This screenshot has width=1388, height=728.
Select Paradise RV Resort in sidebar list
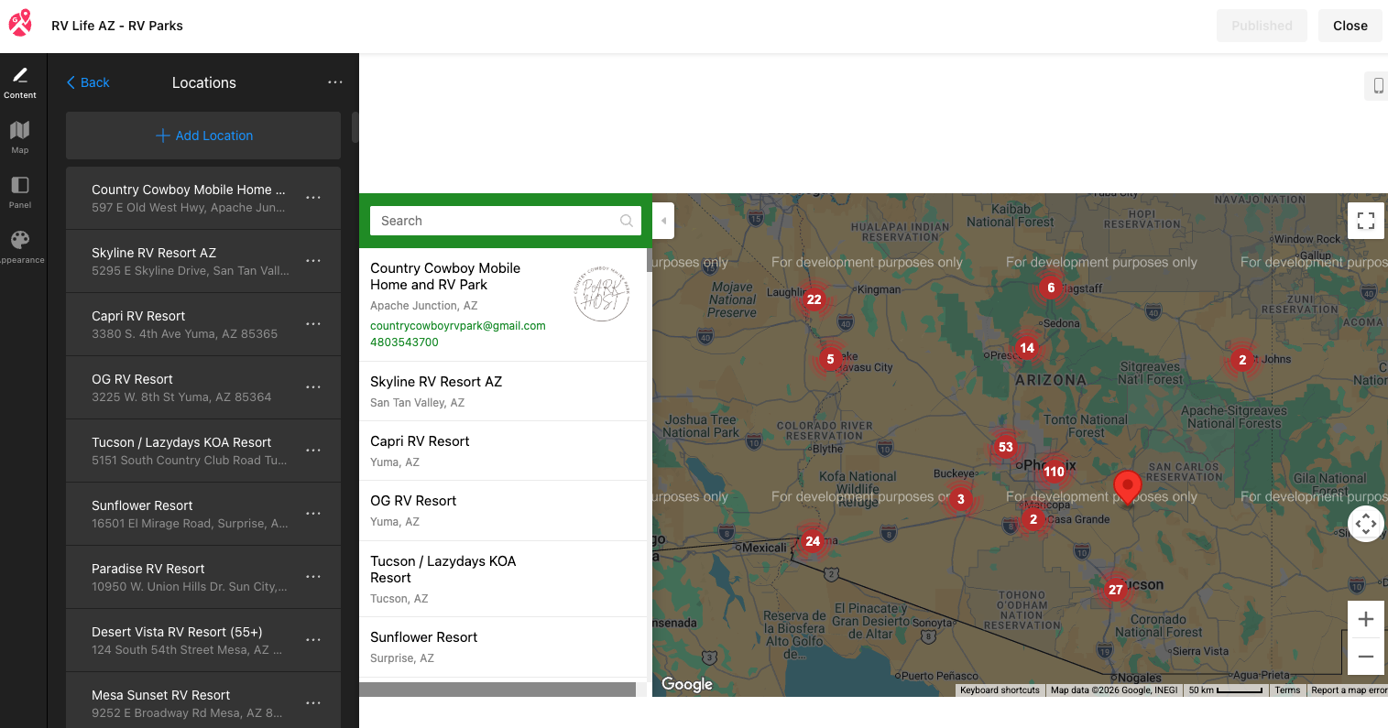tap(203, 577)
